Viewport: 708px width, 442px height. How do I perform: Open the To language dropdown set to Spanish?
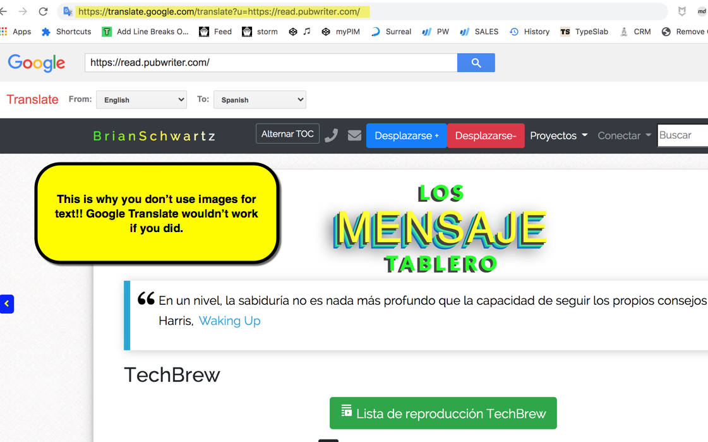260,100
